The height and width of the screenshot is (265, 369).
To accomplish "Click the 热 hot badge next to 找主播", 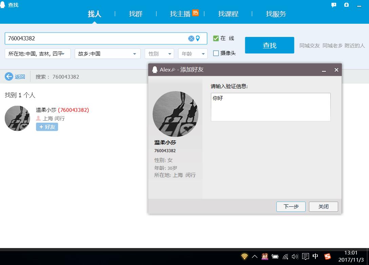I will (x=195, y=13).
